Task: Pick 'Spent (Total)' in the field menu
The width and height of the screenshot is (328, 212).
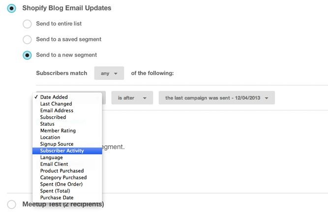Action: 67,191
